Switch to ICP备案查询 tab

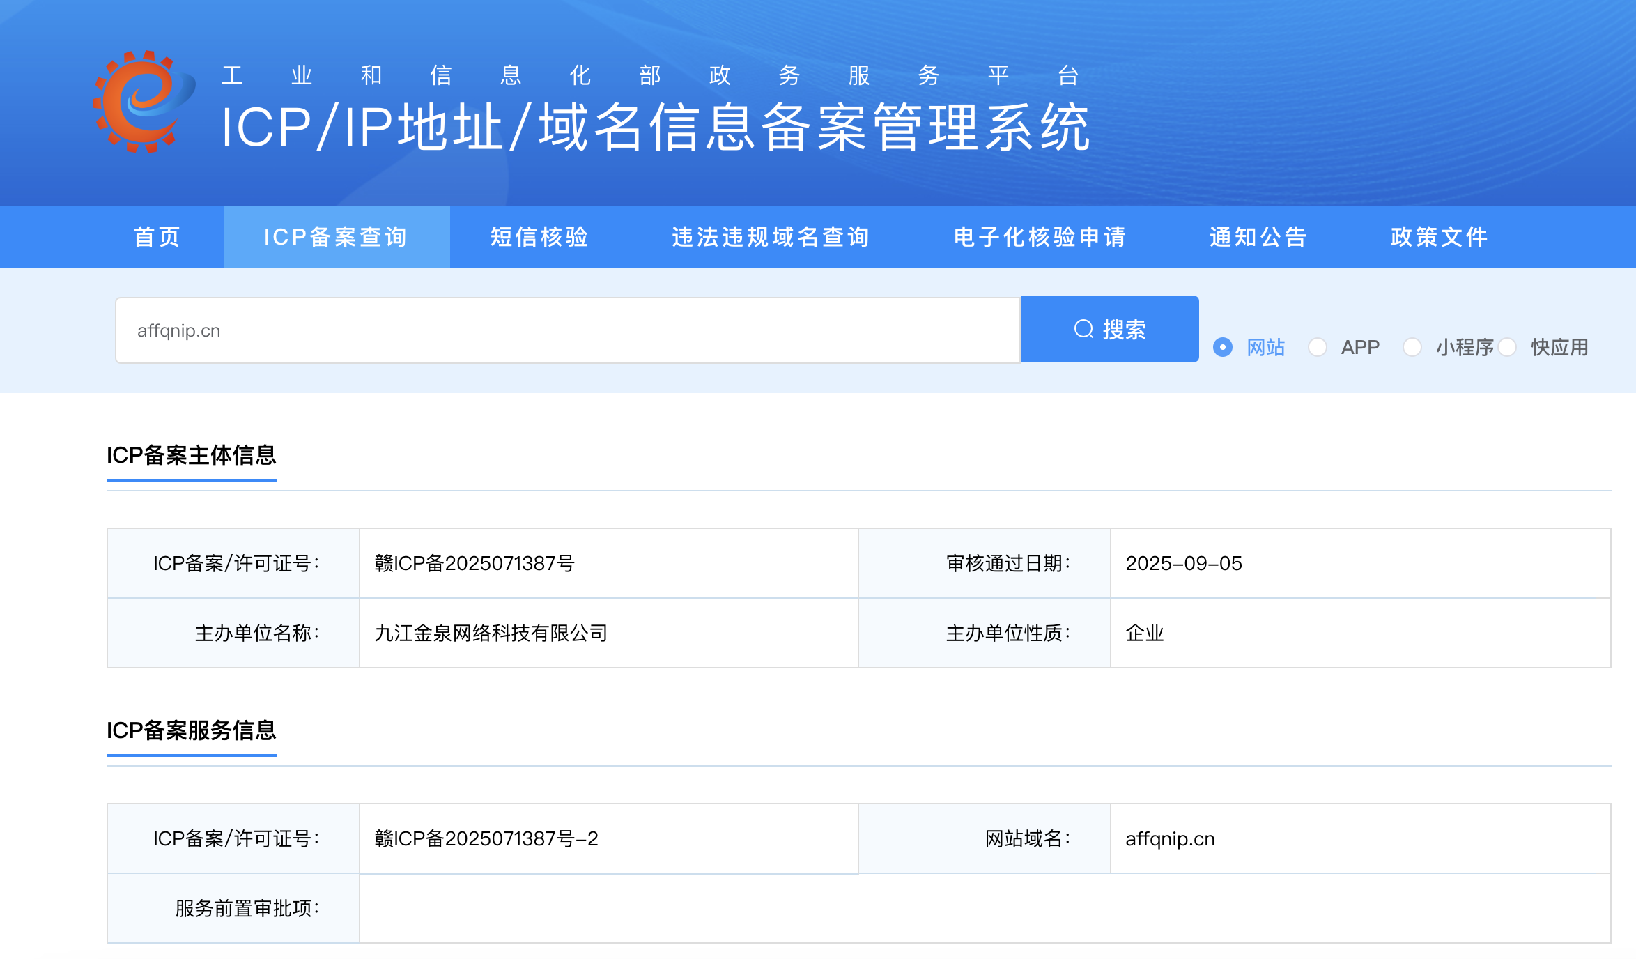pyautogui.click(x=336, y=237)
